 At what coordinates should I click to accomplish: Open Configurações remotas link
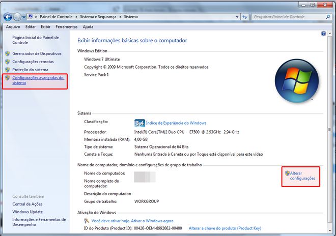(33, 62)
